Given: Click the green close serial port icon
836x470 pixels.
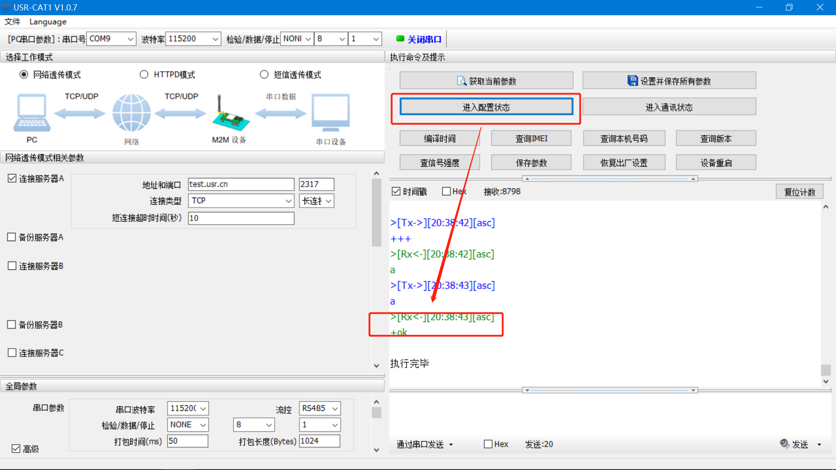Looking at the screenshot, I should (x=400, y=39).
